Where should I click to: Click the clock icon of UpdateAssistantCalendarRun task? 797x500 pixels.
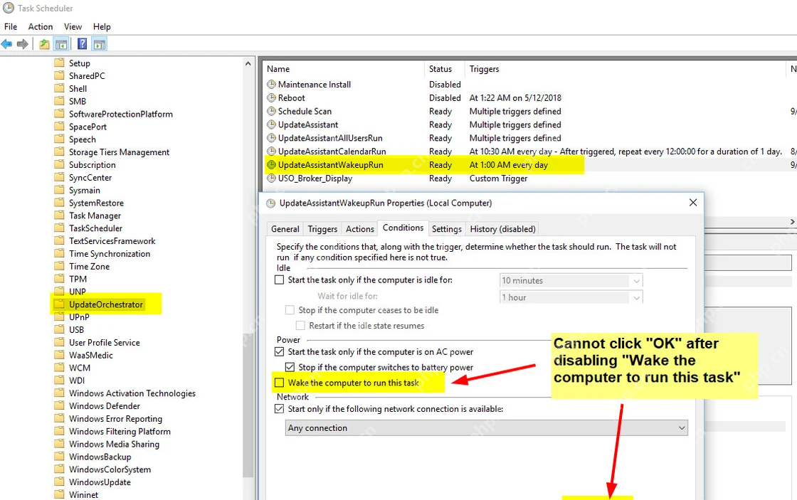pyautogui.click(x=271, y=151)
